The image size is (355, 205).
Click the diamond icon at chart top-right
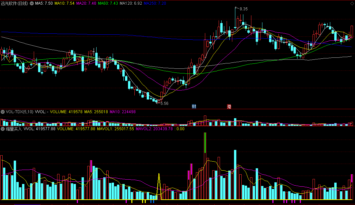point(352,3)
